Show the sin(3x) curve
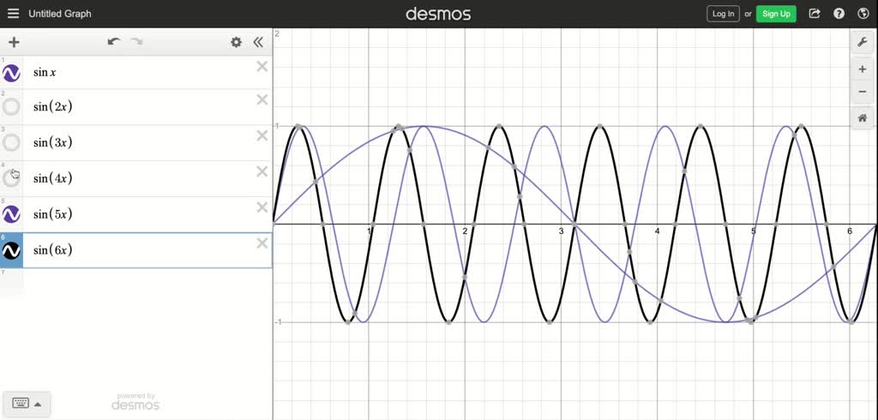The image size is (878, 420). pyautogui.click(x=11, y=142)
